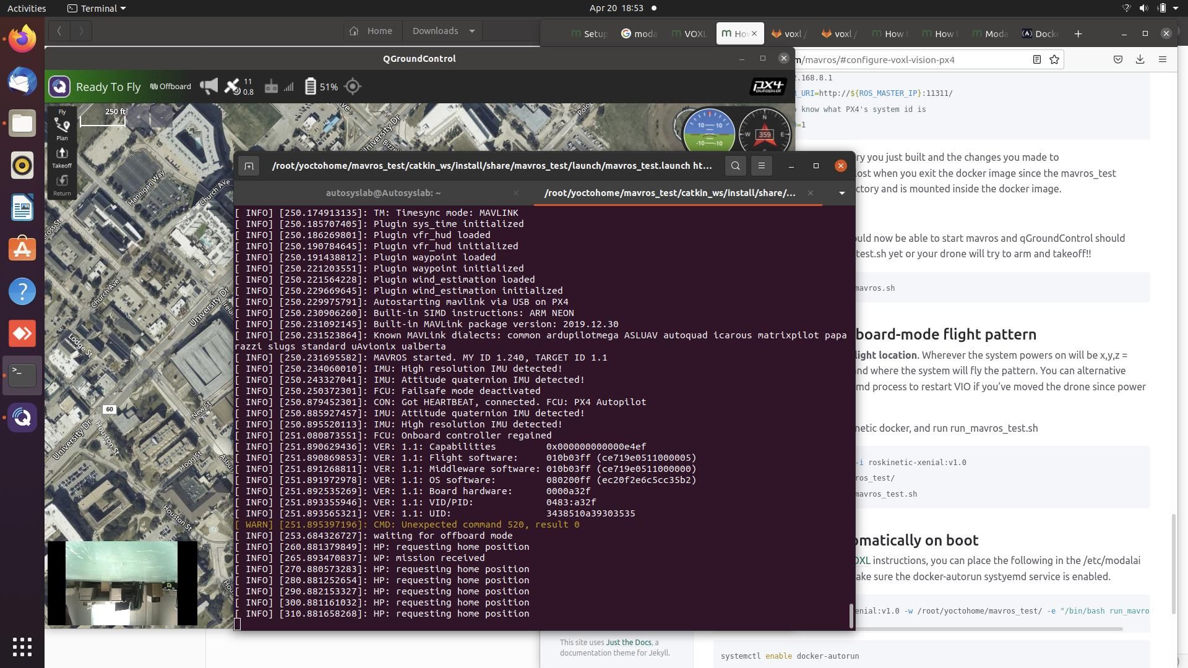Image resolution: width=1188 pixels, height=668 pixels.
Task: Zoom out the QGroundControl map with minus
Action: pyautogui.click(x=161, y=116)
